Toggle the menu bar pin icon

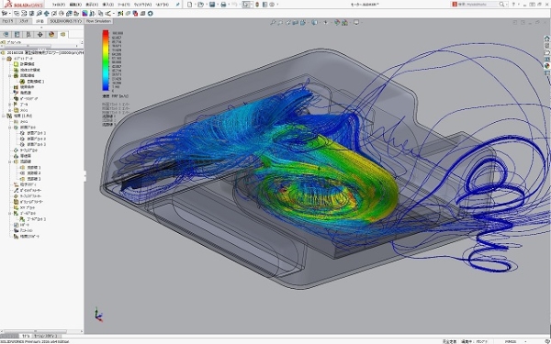[x=178, y=5]
